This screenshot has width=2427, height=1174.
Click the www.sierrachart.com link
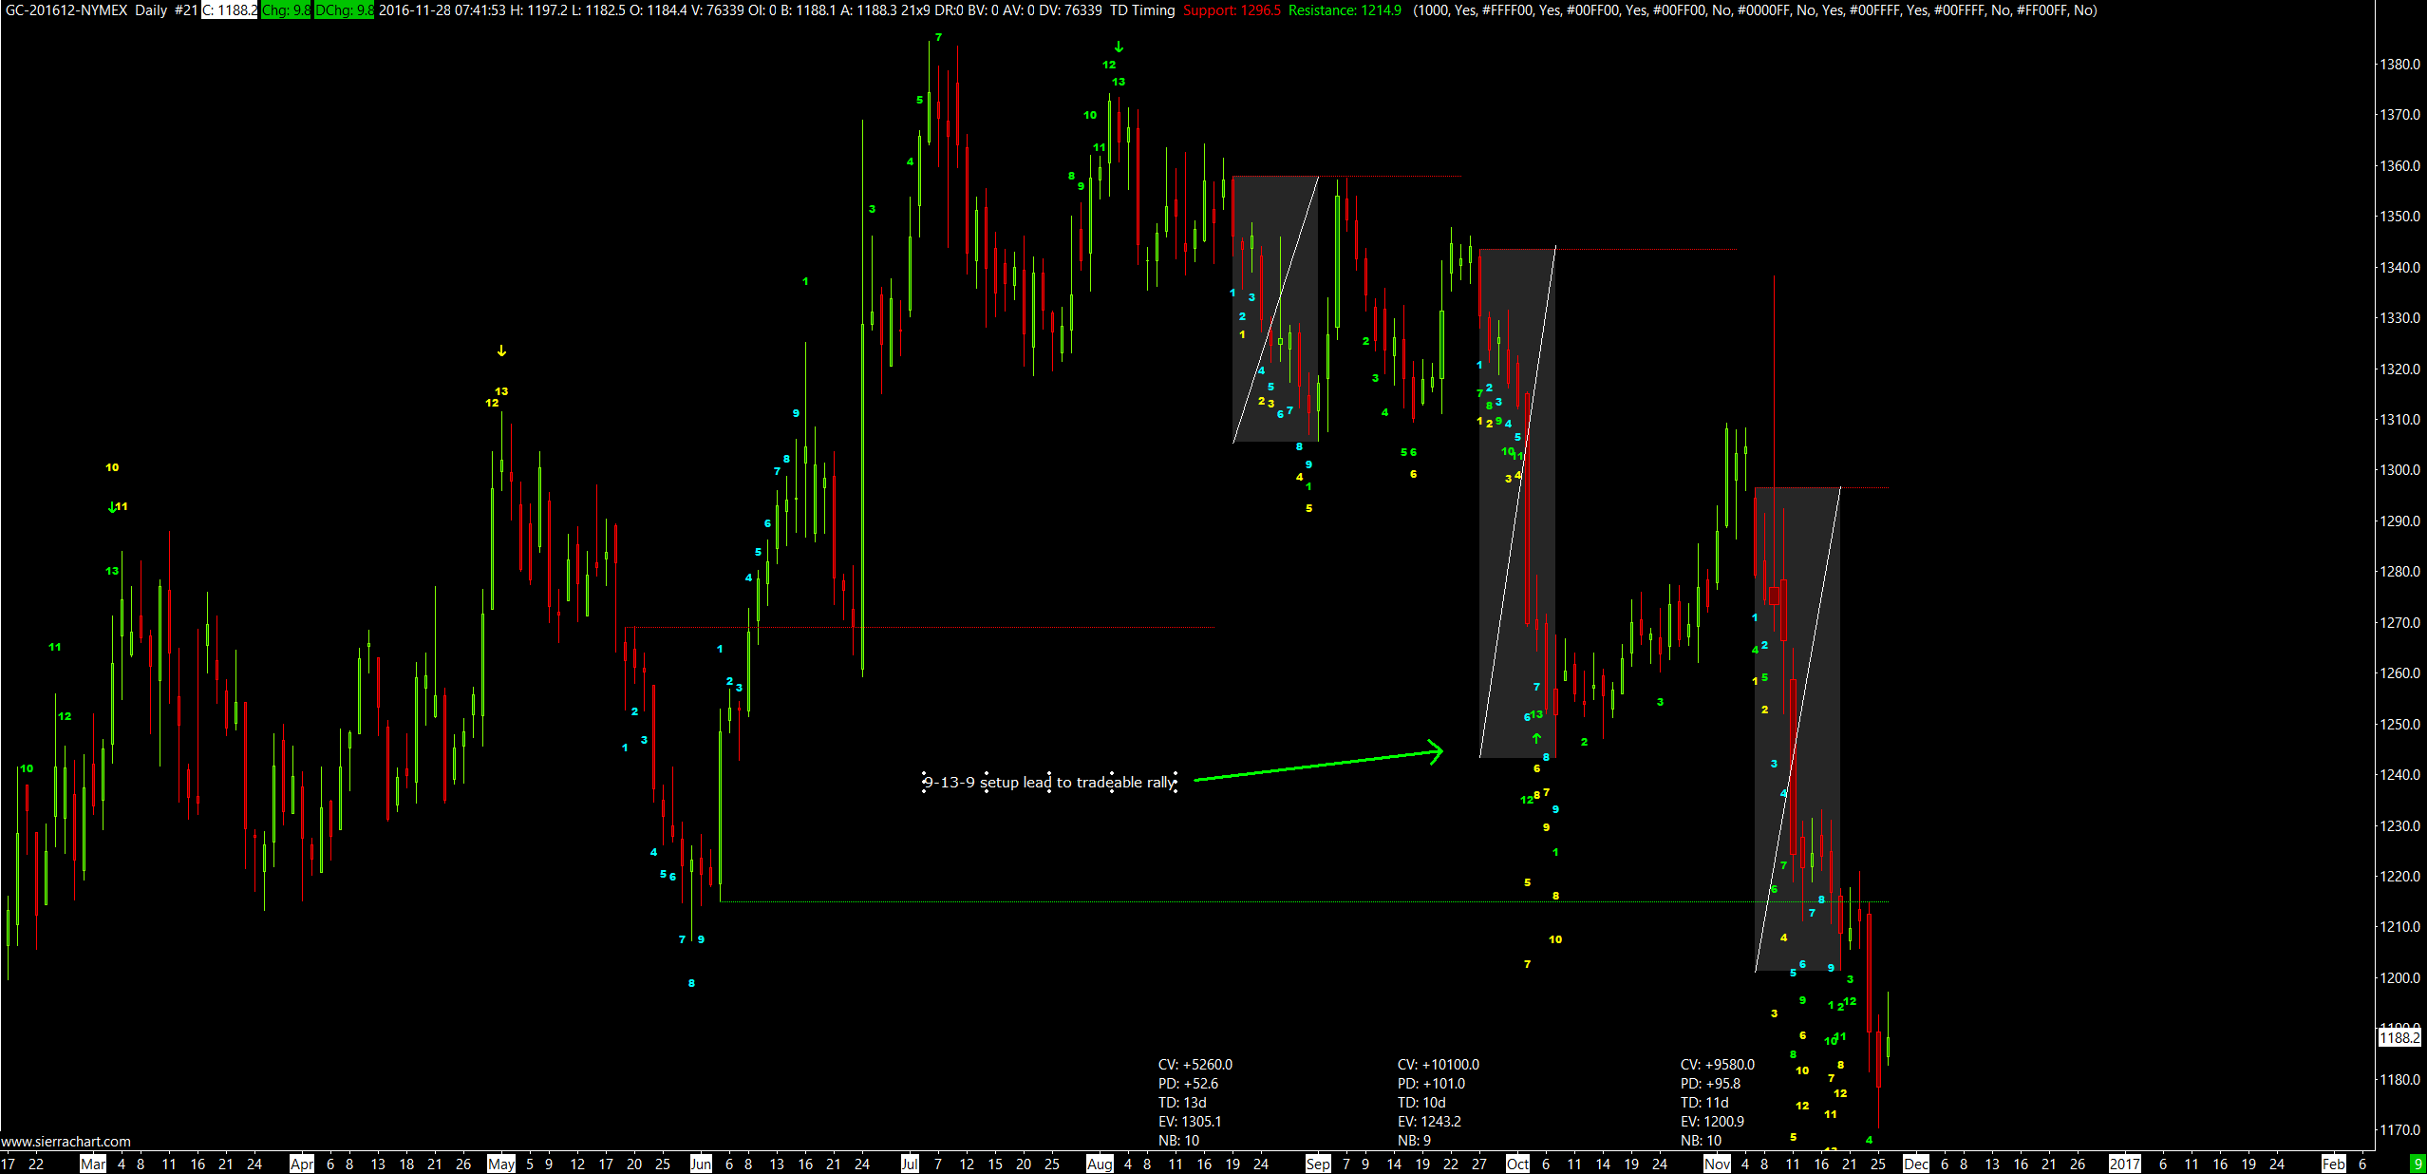point(66,1142)
